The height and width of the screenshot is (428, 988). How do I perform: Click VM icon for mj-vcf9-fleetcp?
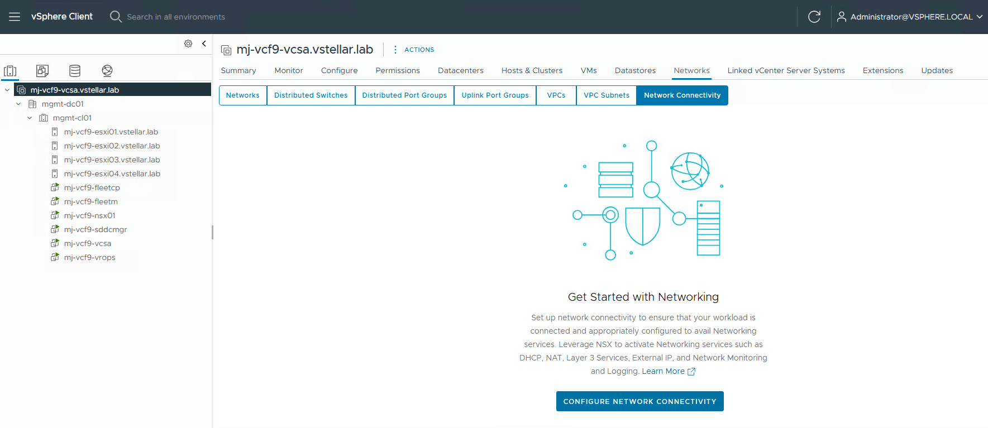55,187
